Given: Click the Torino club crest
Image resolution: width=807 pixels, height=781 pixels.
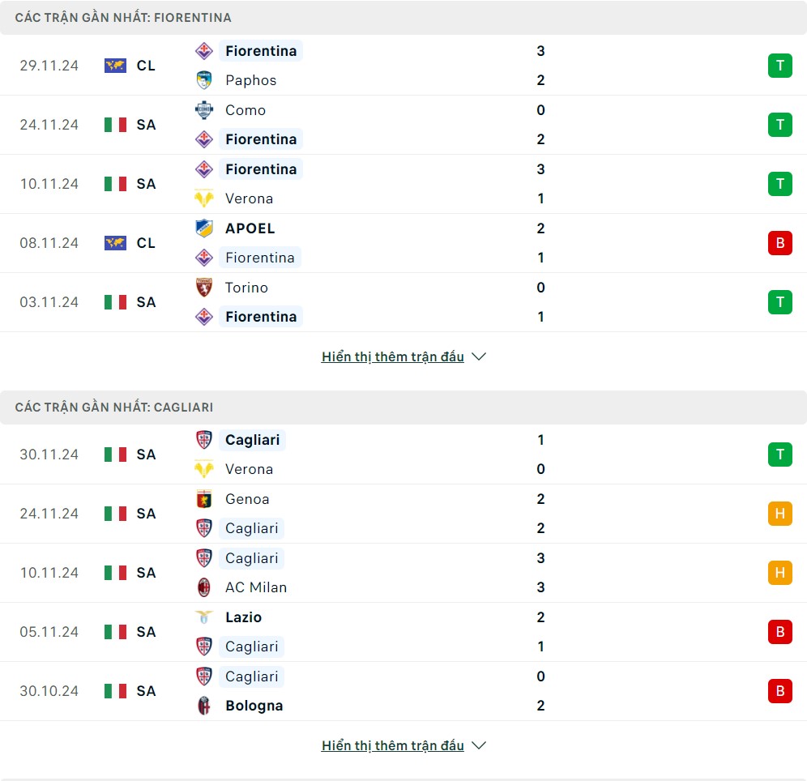Looking at the screenshot, I should click(204, 288).
